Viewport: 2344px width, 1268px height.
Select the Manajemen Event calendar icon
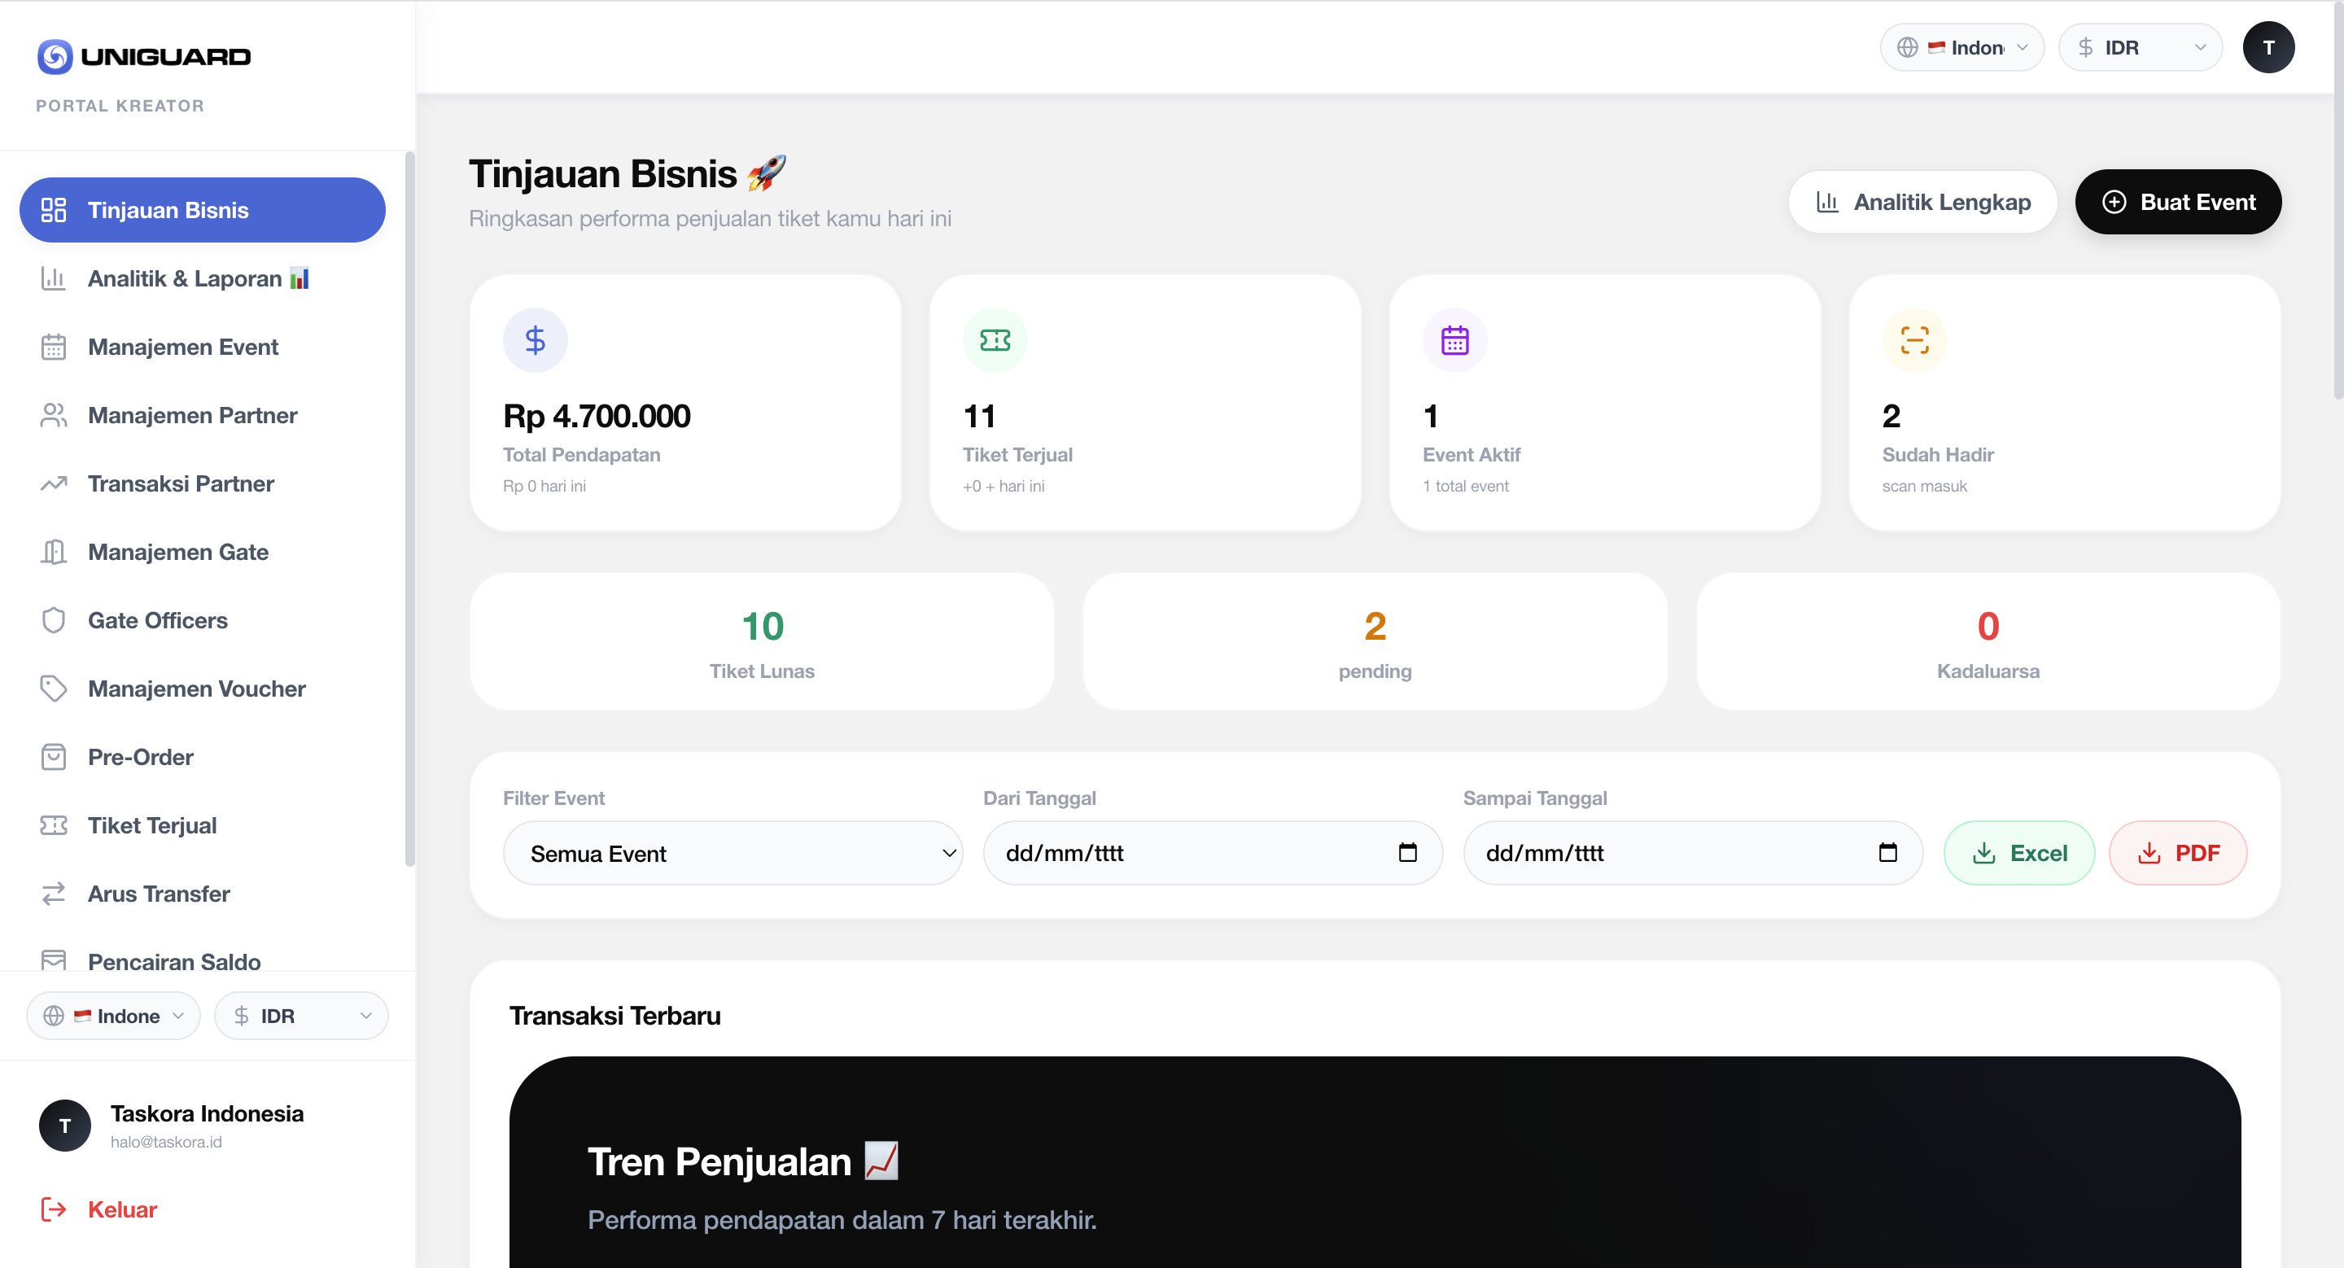click(x=54, y=347)
